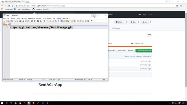This screenshot has width=187, height=105.
Task: Open File Explorer from the taskbar
Action: 15,103
